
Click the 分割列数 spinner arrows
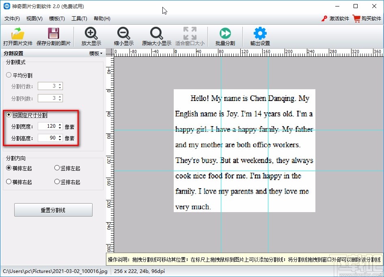(60, 98)
